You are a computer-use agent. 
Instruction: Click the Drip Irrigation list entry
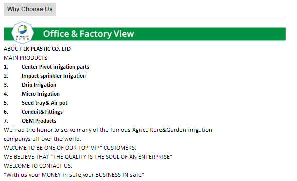[x=39, y=85]
